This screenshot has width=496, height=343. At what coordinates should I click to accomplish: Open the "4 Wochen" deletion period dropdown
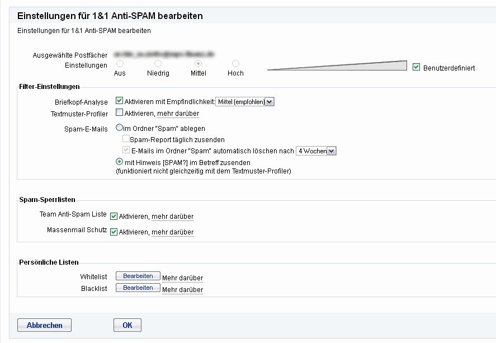316,151
